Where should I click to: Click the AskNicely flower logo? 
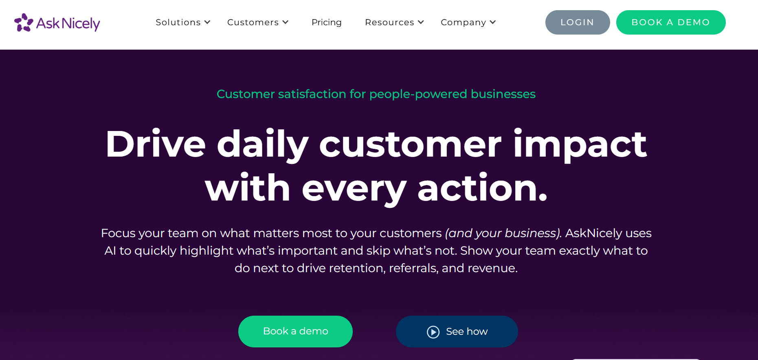[23, 23]
